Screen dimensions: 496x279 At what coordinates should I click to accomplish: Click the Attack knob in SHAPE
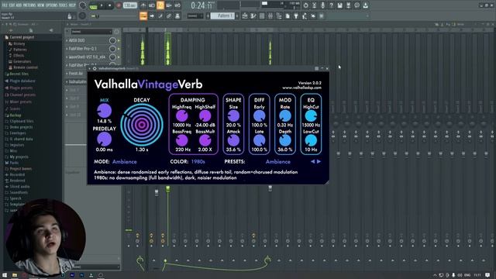[x=233, y=140]
